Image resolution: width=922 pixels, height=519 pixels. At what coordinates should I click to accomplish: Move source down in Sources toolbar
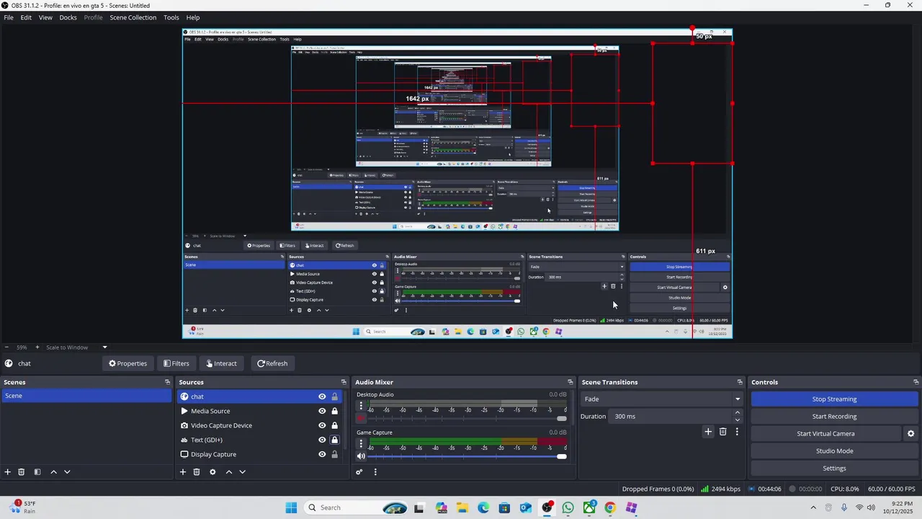click(242, 472)
